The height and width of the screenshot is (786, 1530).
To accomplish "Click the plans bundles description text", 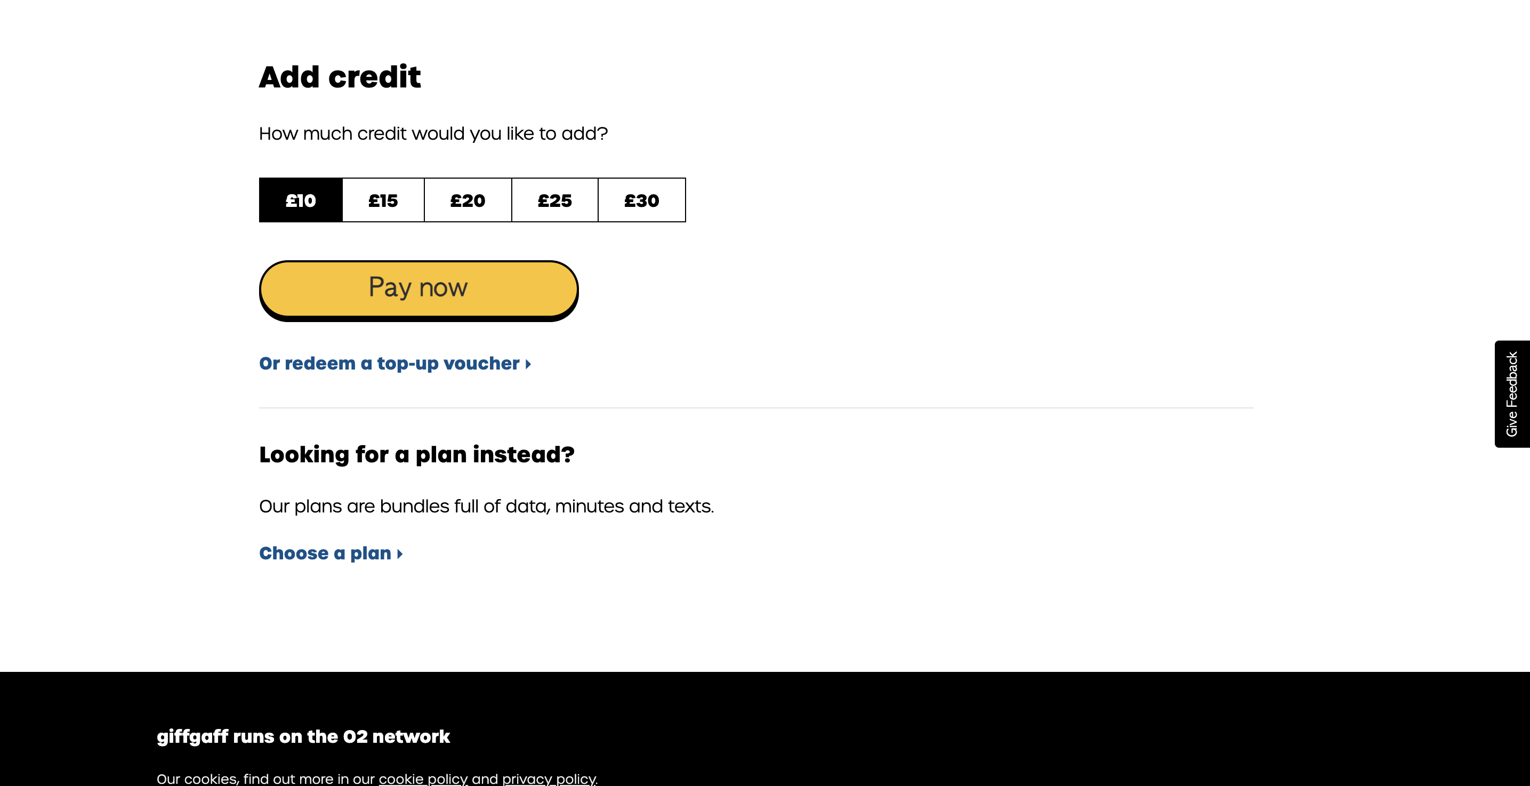I will 486,506.
